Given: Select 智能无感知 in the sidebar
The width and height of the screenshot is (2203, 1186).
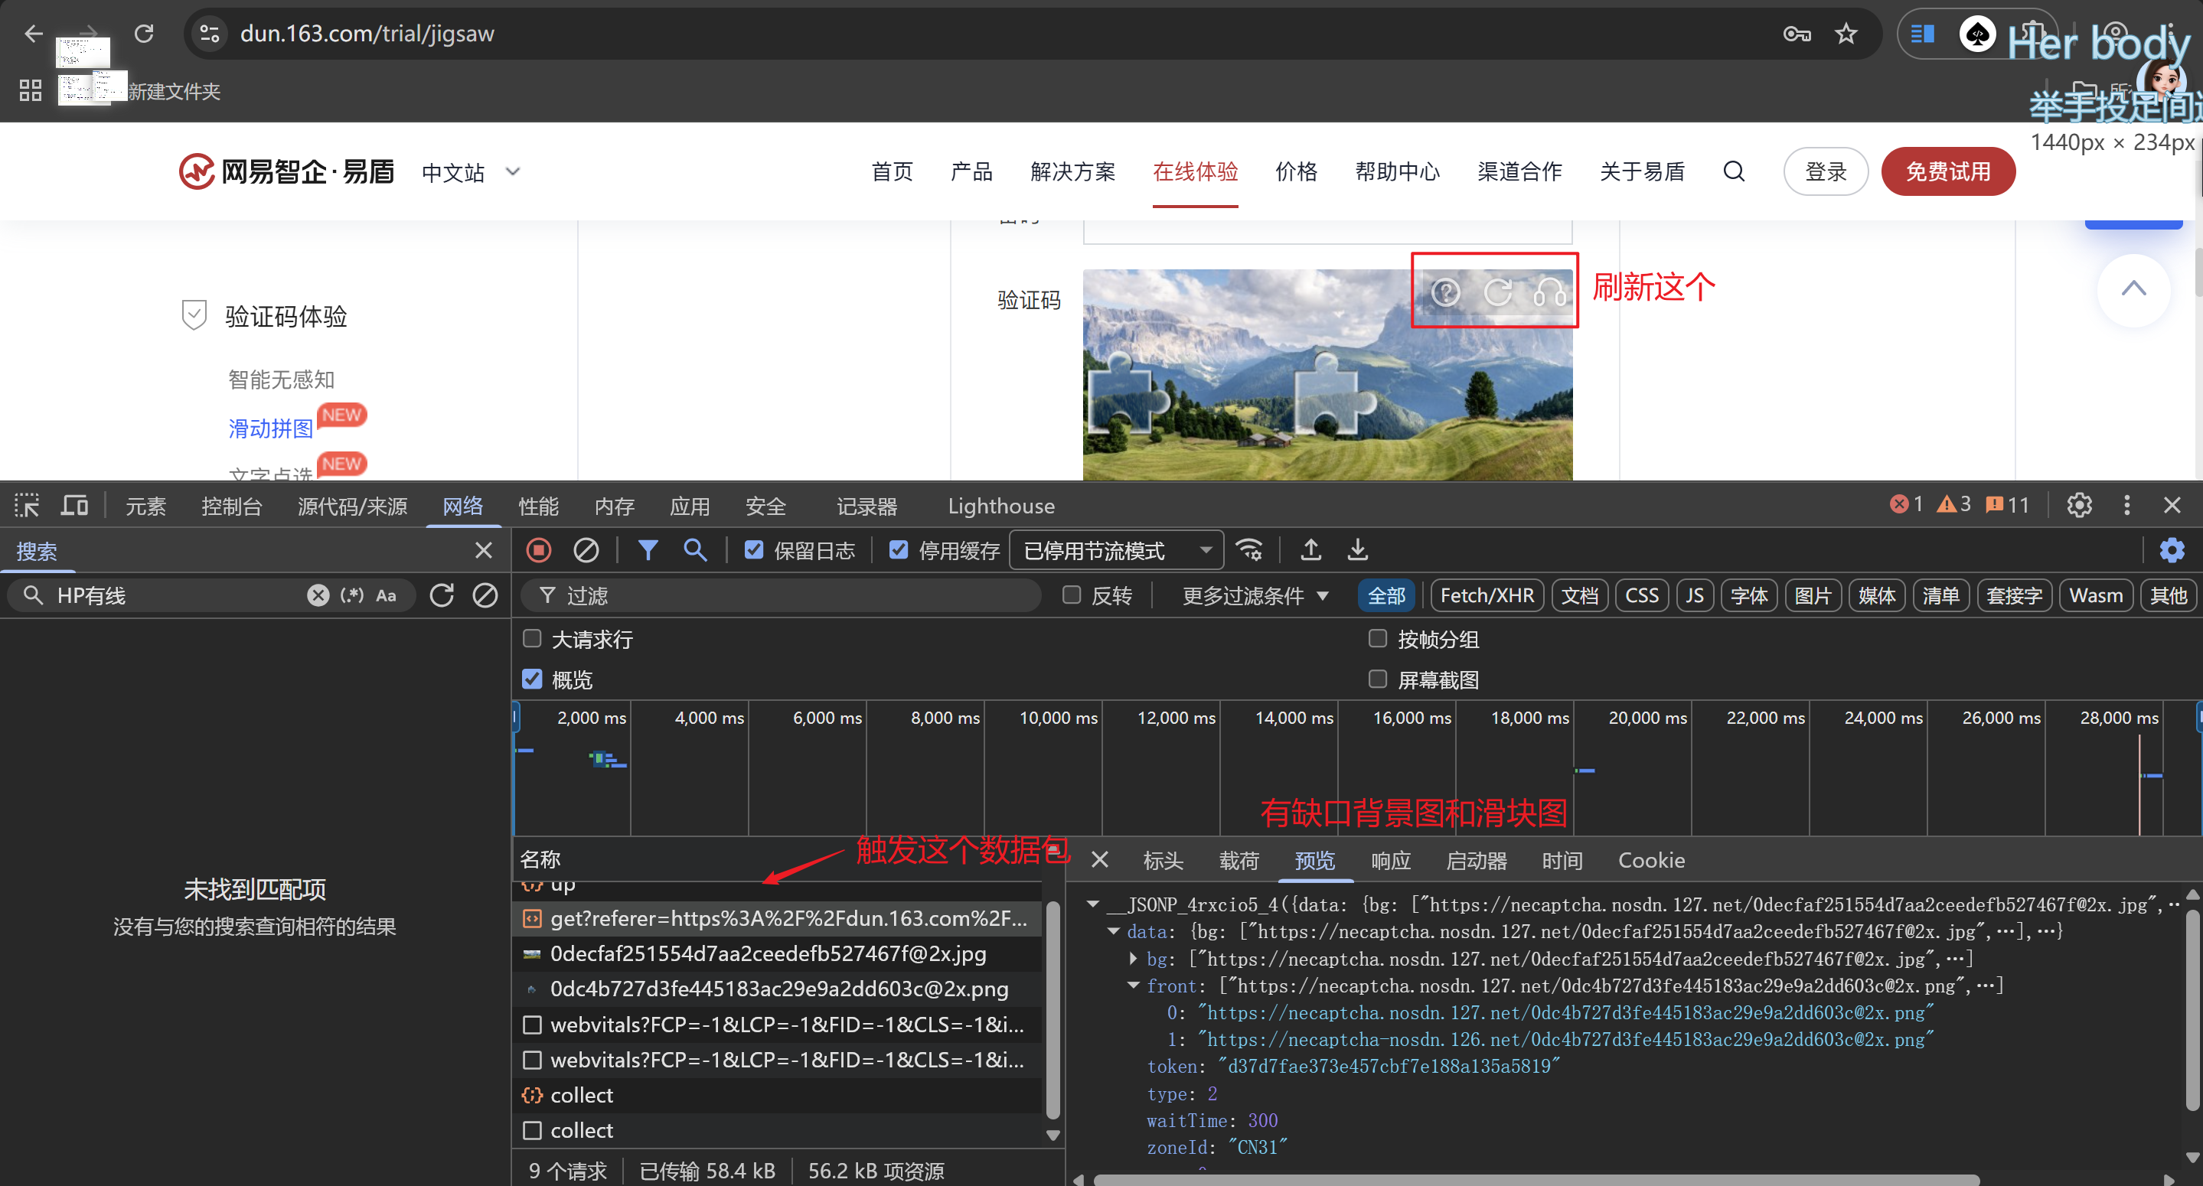Looking at the screenshot, I should [282, 379].
